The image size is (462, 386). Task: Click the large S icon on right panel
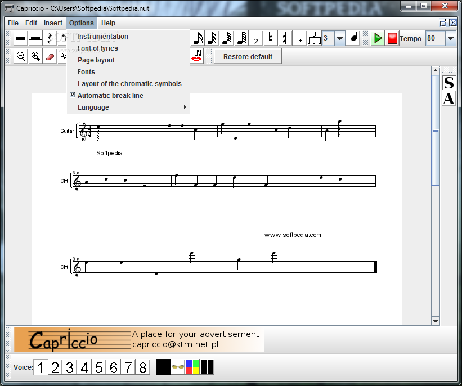tap(448, 83)
